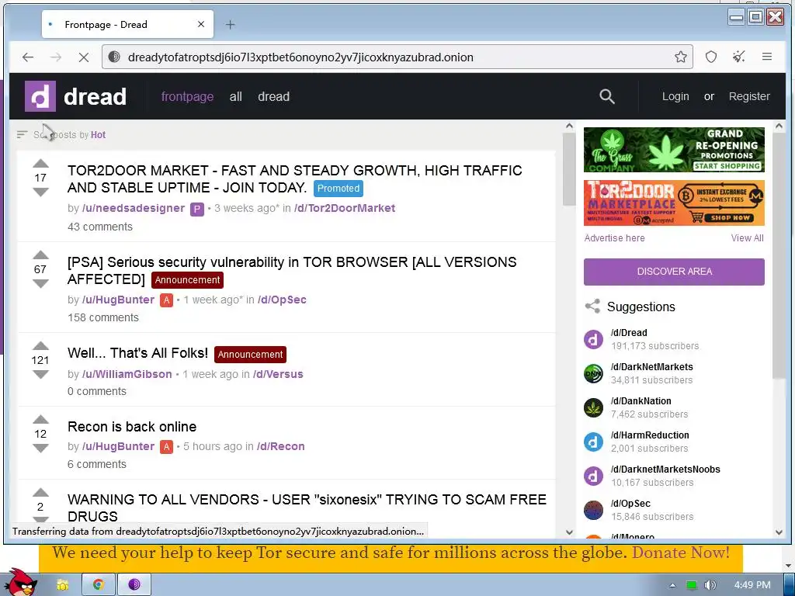Open the Tor2Door Marketplace banner ad
This screenshot has width=795, height=596.
(x=674, y=203)
